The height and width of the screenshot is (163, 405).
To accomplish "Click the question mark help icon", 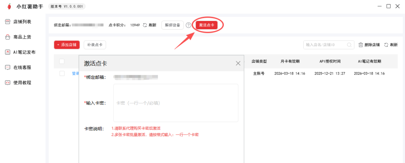I will click(x=189, y=25).
